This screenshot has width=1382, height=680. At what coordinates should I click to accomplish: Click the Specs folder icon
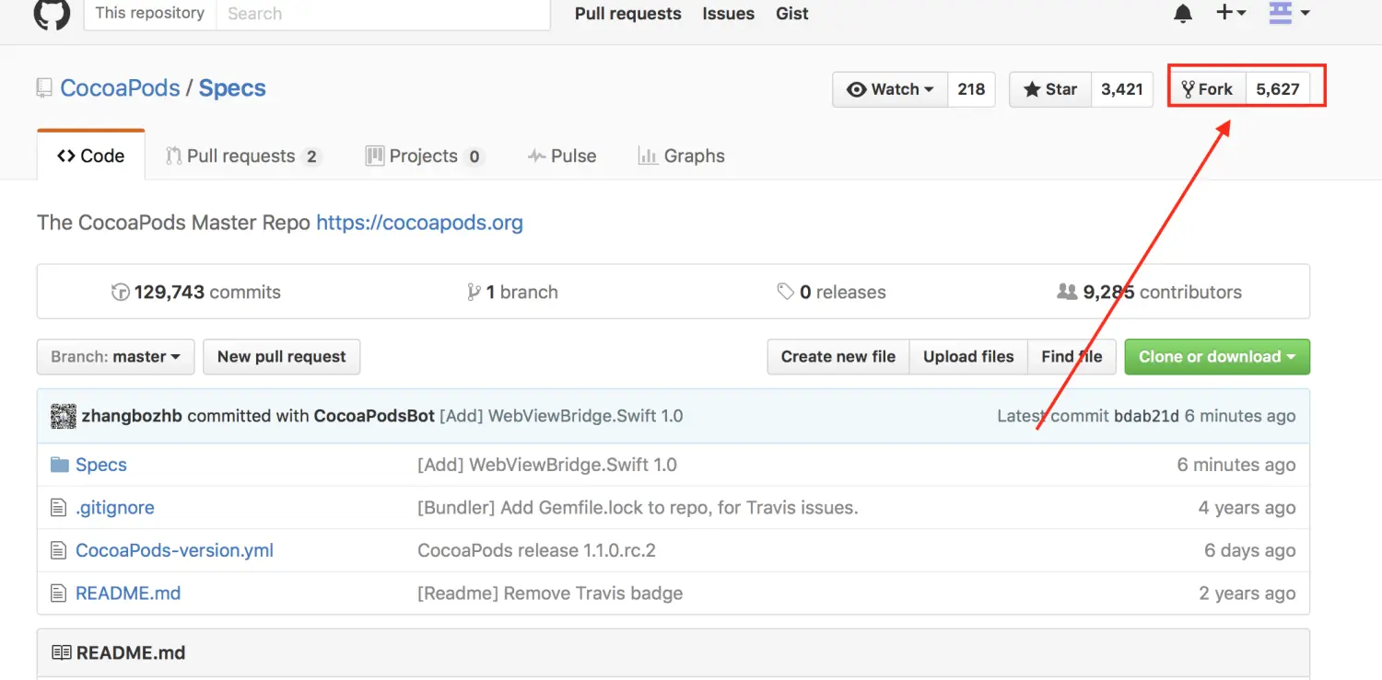coord(60,465)
